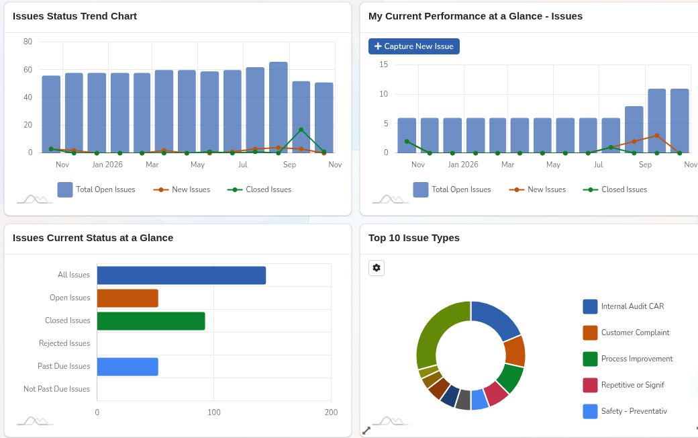Click the Top 10 Issue Types title
The height and width of the screenshot is (438, 698).
pyautogui.click(x=414, y=238)
